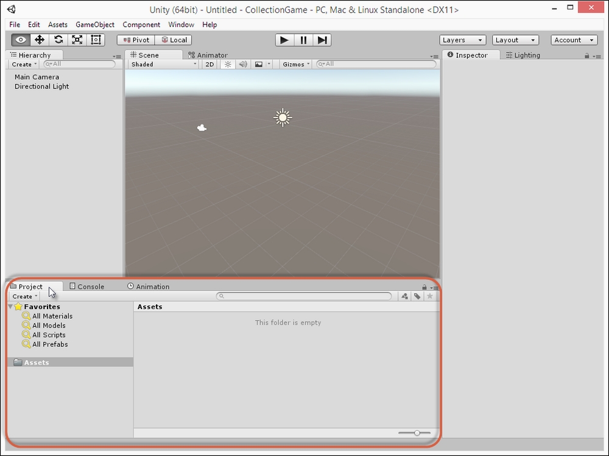Screen dimensions: 609x456
Task: Open the Layers dropdown
Action: [462, 40]
